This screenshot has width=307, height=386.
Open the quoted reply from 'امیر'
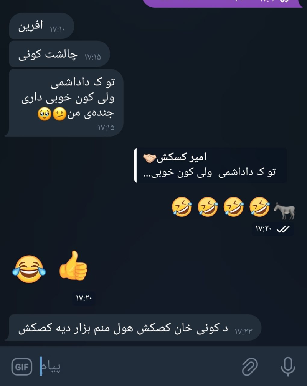(210, 165)
